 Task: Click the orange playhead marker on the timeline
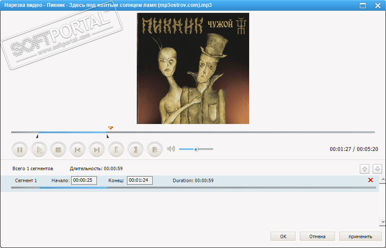pos(111,128)
